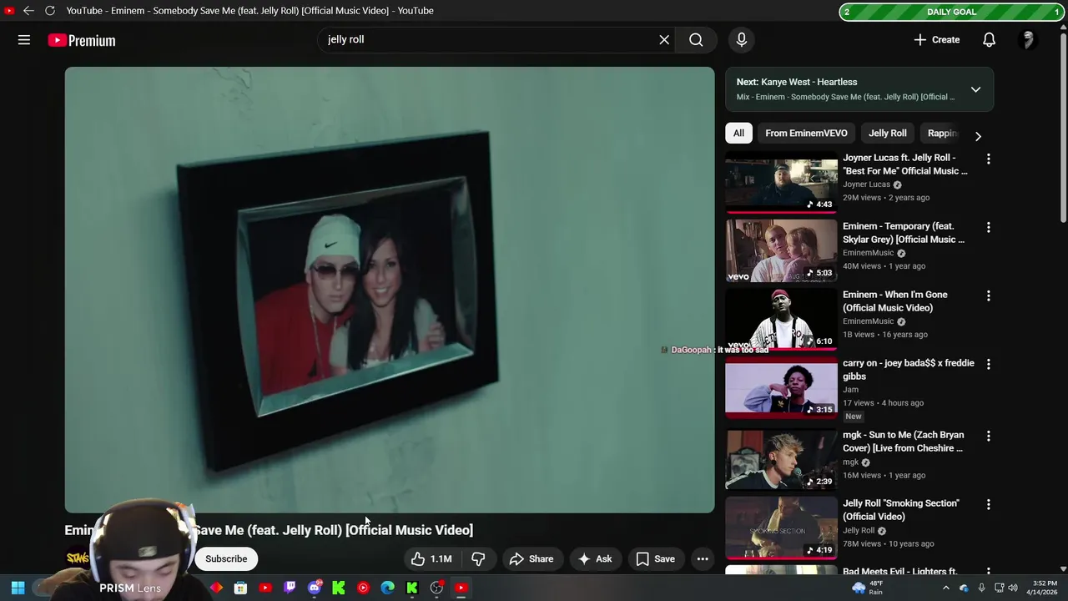Open Jelly Roll Smoking Section video
The height and width of the screenshot is (601, 1068).
click(x=781, y=528)
